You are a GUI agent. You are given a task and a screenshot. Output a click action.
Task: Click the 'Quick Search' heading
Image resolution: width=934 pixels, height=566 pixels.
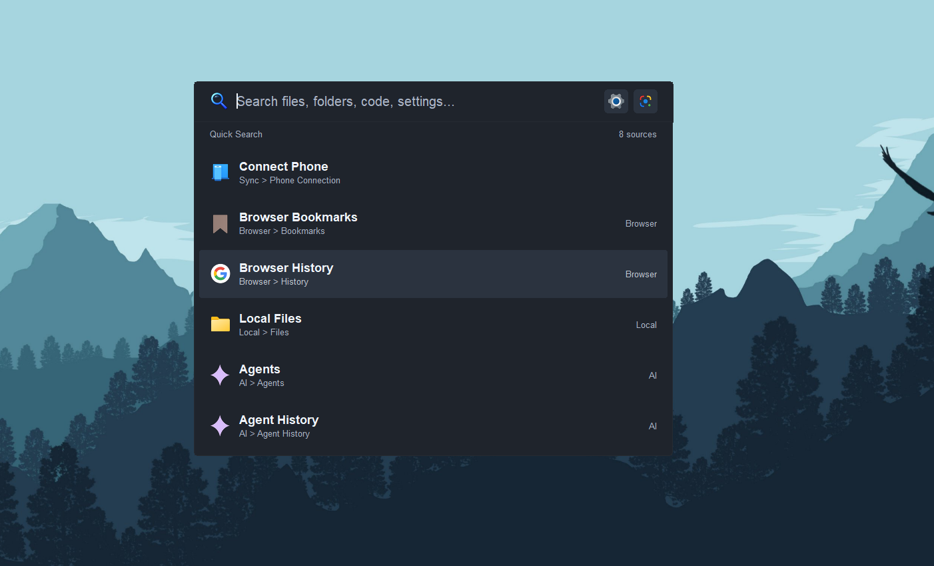236,134
